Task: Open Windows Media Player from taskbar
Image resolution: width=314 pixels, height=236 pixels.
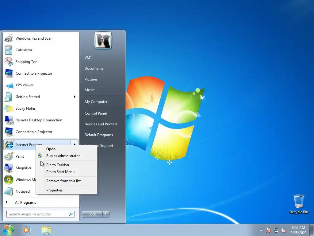Action: click(27, 230)
